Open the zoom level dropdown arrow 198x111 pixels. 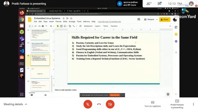click(x=54, y=26)
